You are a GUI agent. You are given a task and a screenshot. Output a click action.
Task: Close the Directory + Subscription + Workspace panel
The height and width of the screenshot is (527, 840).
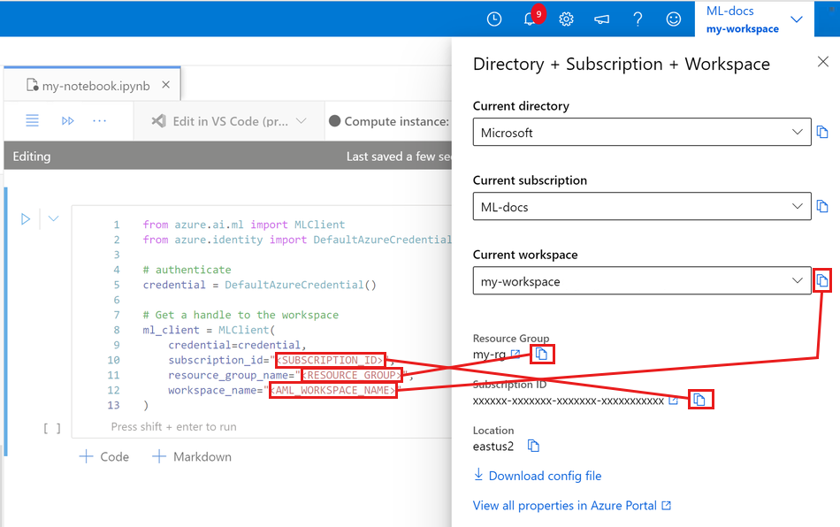pos(823,62)
